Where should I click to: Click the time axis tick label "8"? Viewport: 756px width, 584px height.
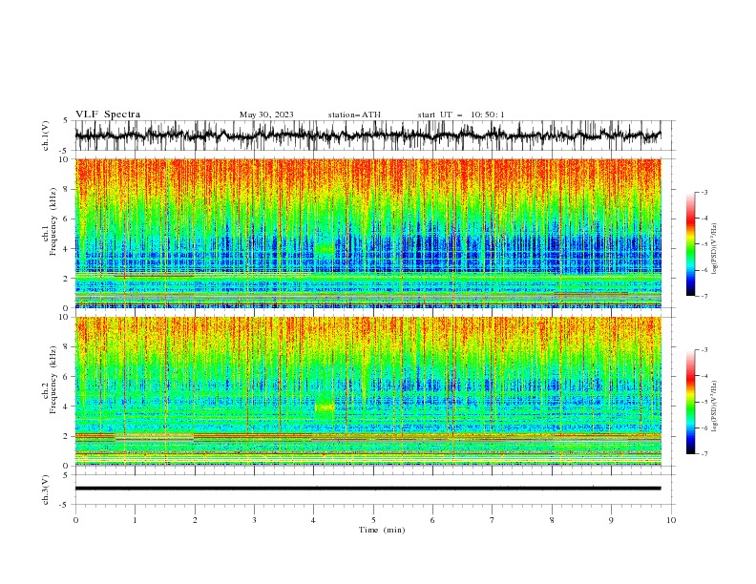552,520
